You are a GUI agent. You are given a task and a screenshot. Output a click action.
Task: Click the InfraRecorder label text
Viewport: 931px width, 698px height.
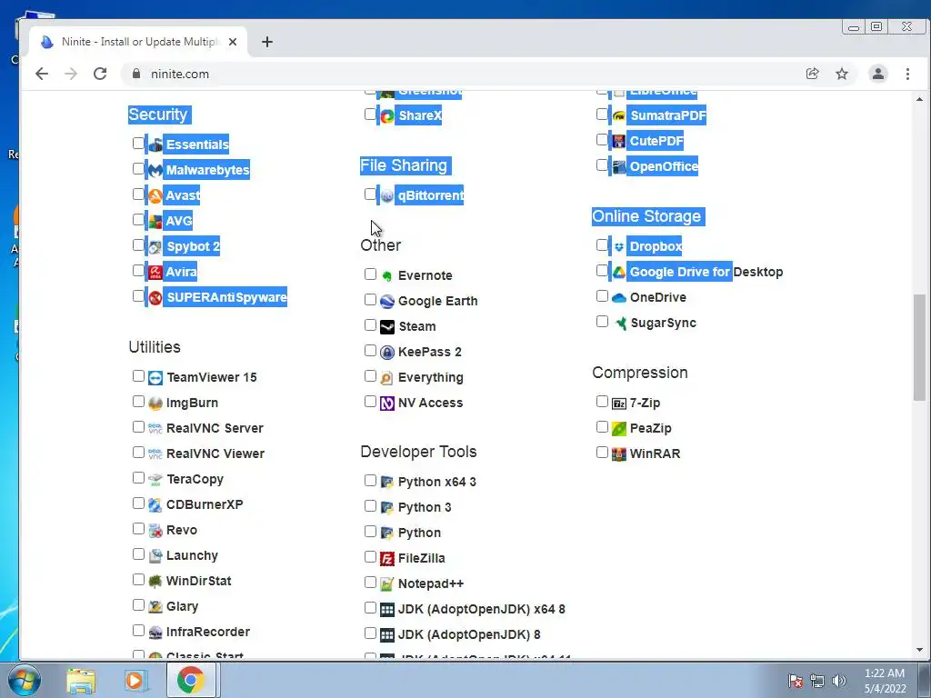(208, 633)
